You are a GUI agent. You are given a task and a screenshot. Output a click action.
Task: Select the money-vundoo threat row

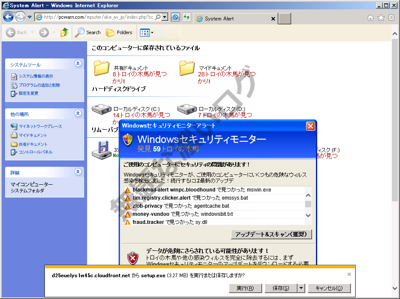(214, 215)
